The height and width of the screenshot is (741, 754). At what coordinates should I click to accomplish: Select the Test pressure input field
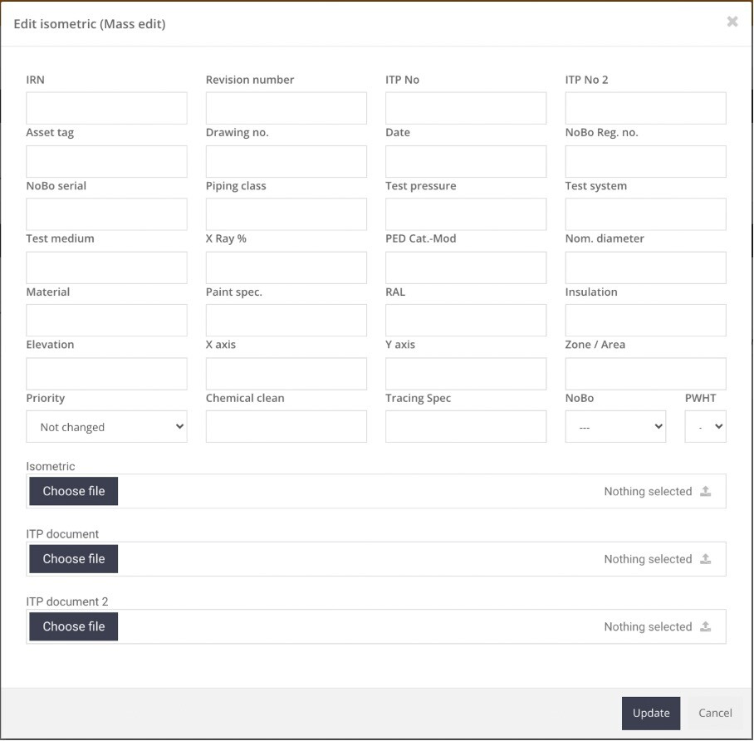click(x=466, y=214)
